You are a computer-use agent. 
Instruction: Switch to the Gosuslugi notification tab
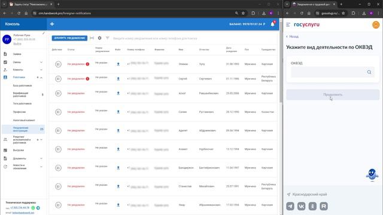(x=314, y=4)
